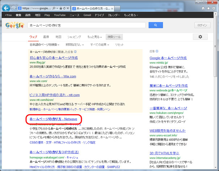The image size is (219, 171).
Task: Click the 新規申込 sitelink
Action: coord(35,109)
